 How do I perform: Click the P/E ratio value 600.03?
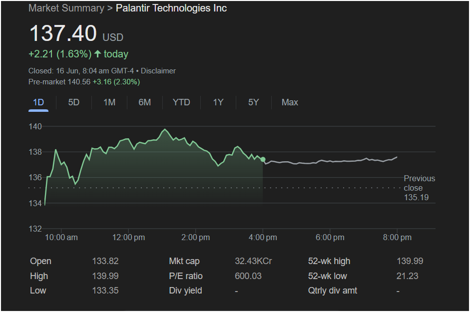248,276
